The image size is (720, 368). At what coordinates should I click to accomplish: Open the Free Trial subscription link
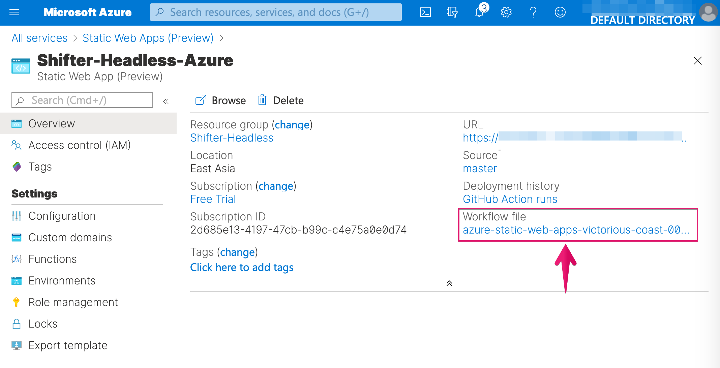(x=213, y=199)
